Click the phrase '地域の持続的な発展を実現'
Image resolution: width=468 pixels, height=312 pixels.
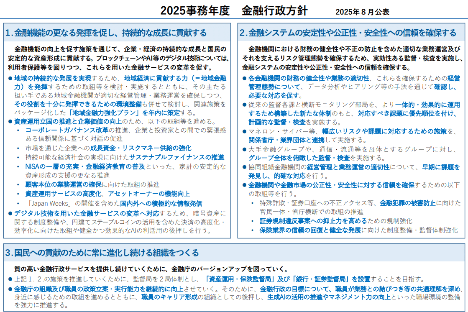53,78
